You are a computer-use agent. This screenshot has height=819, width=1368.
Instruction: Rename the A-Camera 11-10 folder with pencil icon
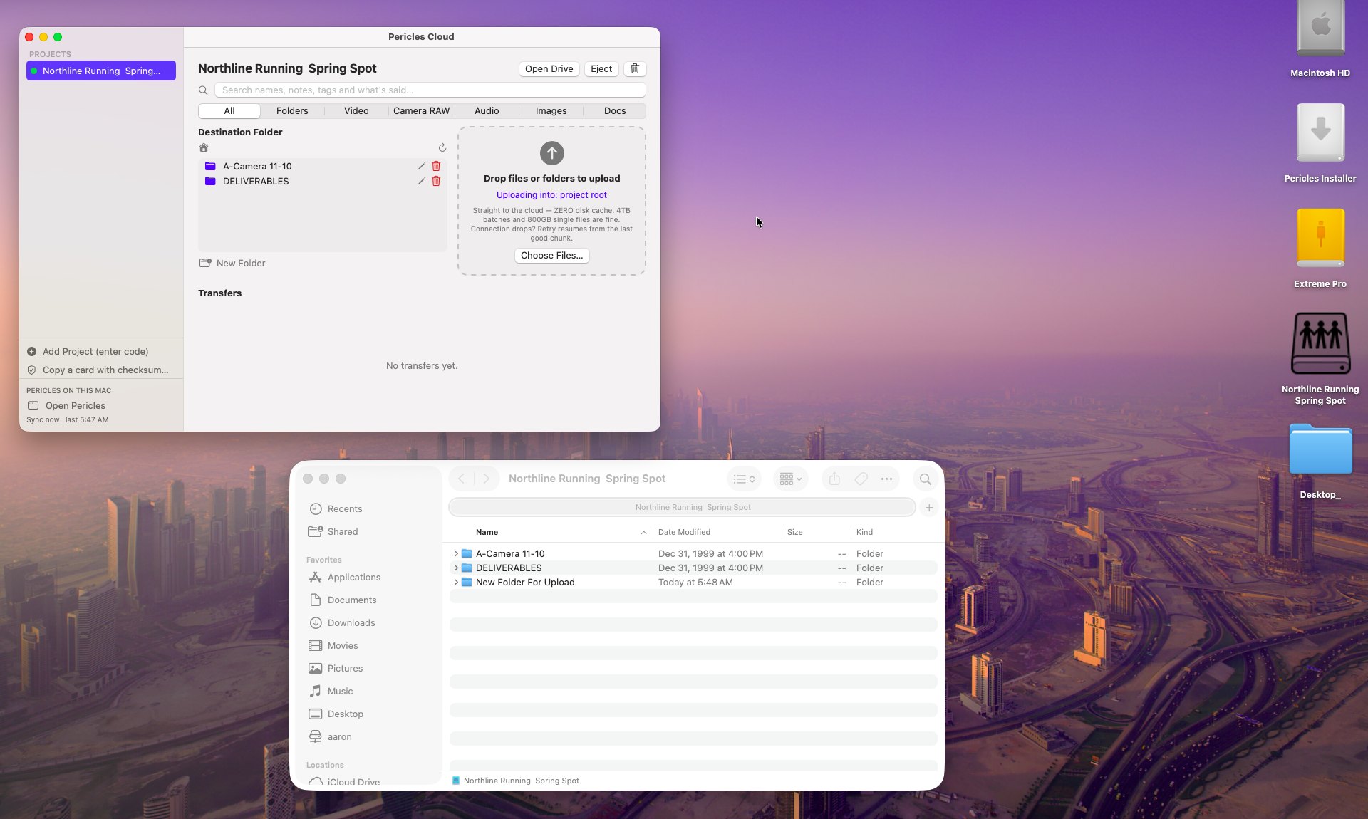click(421, 167)
